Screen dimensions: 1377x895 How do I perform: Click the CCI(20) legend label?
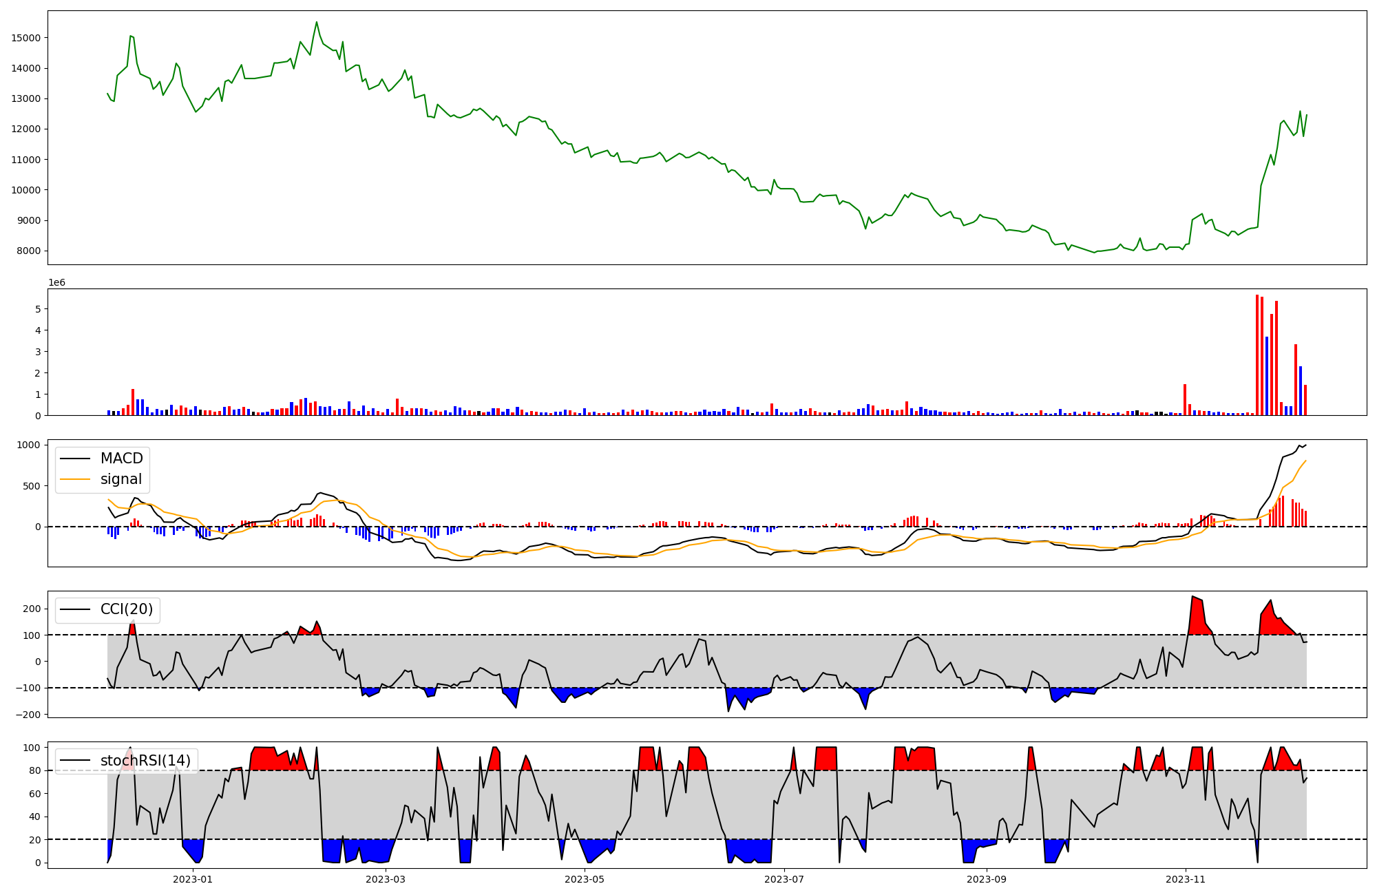pyautogui.click(x=127, y=609)
